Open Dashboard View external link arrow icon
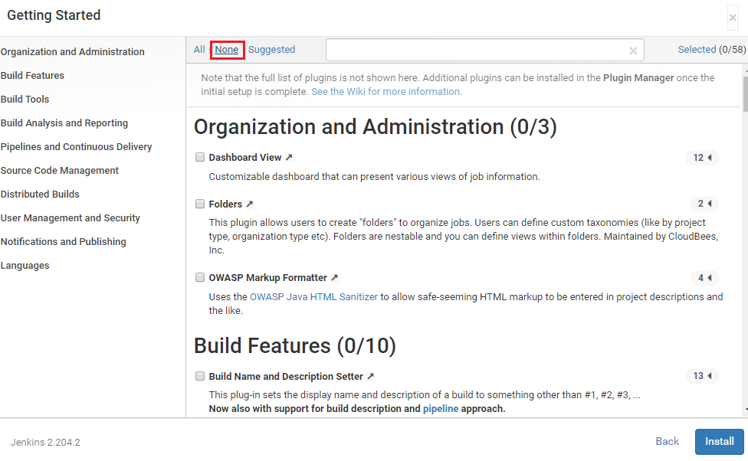748x461 pixels. pos(289,157)
